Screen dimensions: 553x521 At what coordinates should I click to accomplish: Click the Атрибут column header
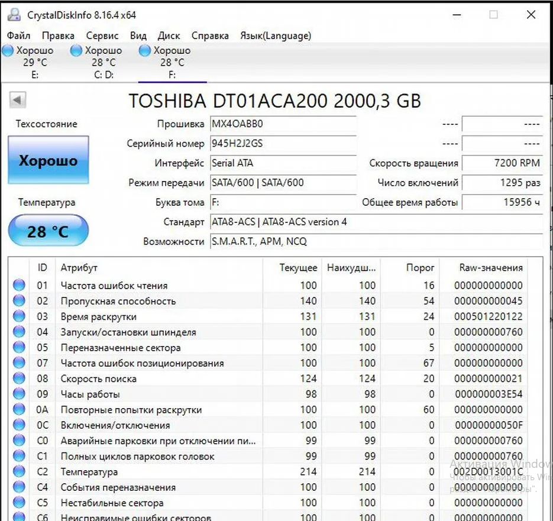pos(159,268)
